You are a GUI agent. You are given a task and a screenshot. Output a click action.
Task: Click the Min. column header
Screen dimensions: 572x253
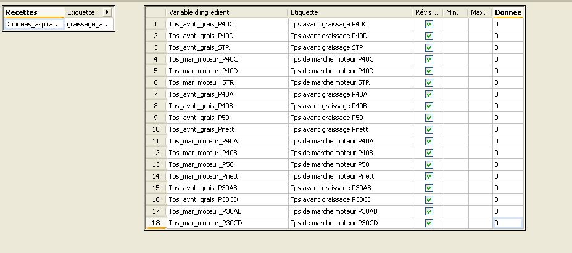click(455, 12)
